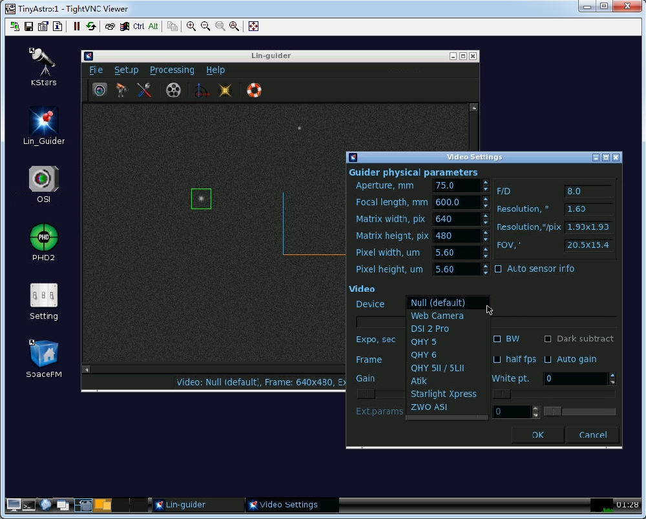
Task: Pause the VNC session with pause icon
Action: coord(77,26)
